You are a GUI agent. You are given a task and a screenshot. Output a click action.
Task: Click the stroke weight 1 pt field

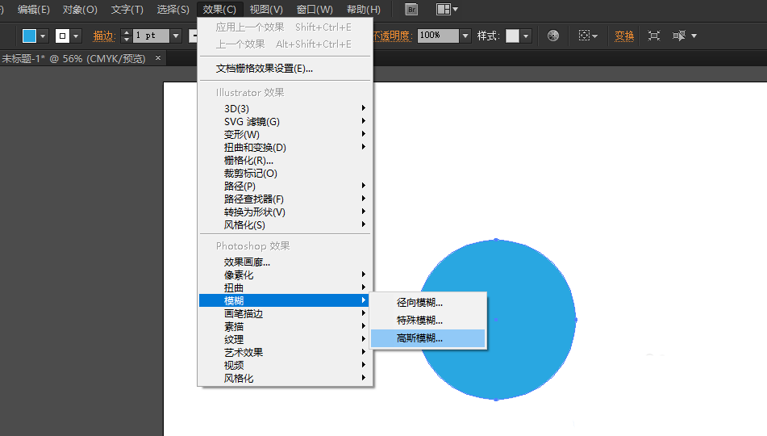[x=151, y=36]
